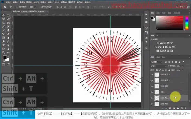Click the three-dot more align options button

coord(95,7)
